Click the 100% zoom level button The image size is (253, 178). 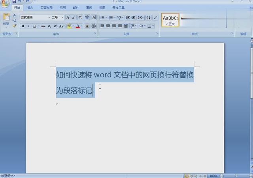click(213, 176)
